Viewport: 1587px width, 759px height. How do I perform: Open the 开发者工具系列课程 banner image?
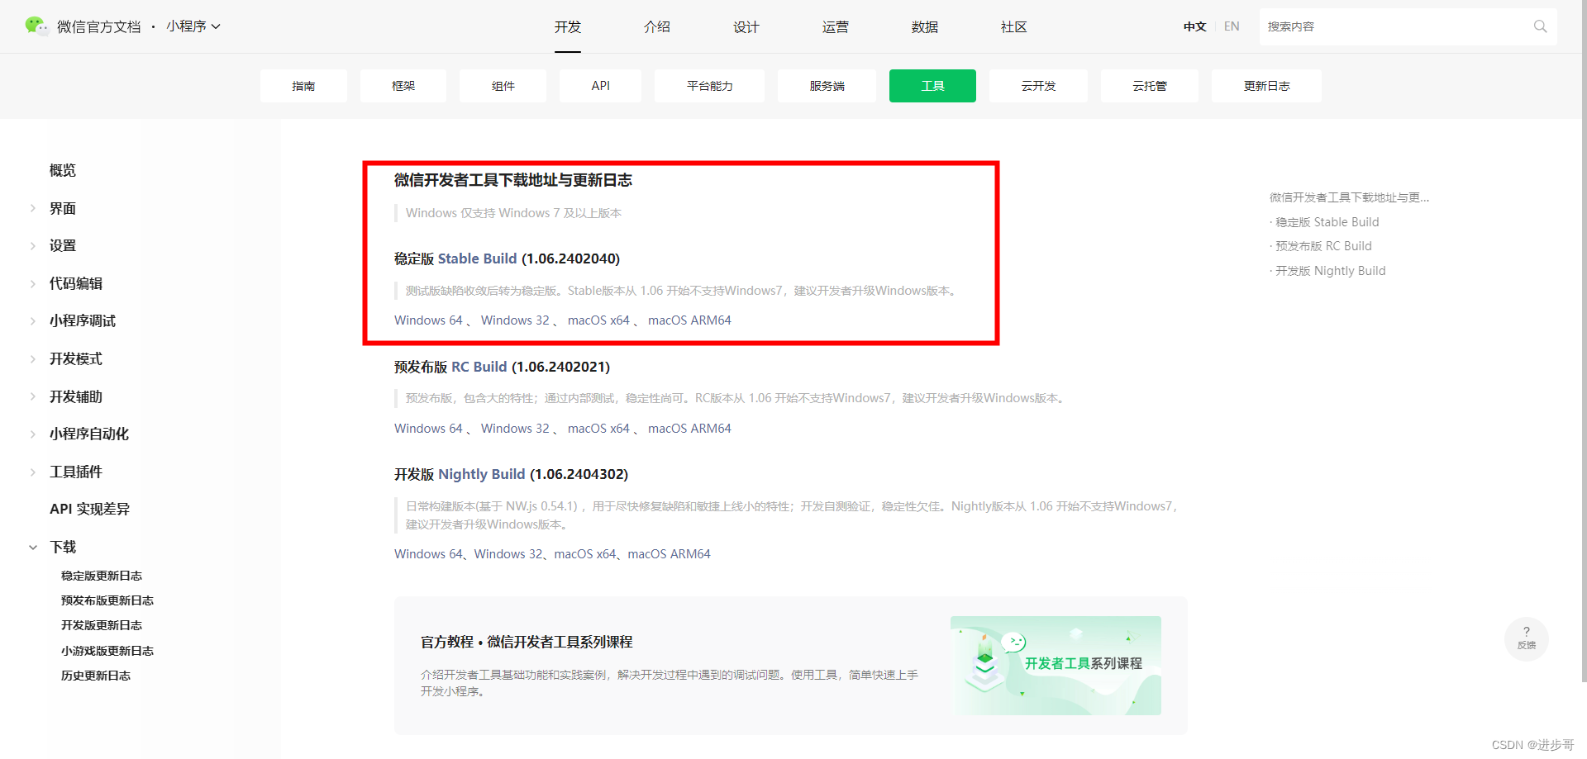coord(1056,666)
